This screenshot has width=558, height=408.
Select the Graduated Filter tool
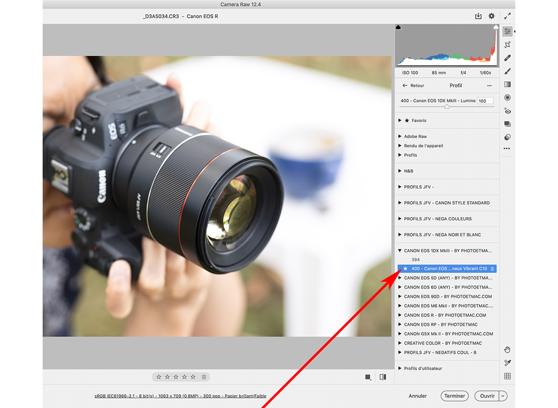[x=507, y=85]
